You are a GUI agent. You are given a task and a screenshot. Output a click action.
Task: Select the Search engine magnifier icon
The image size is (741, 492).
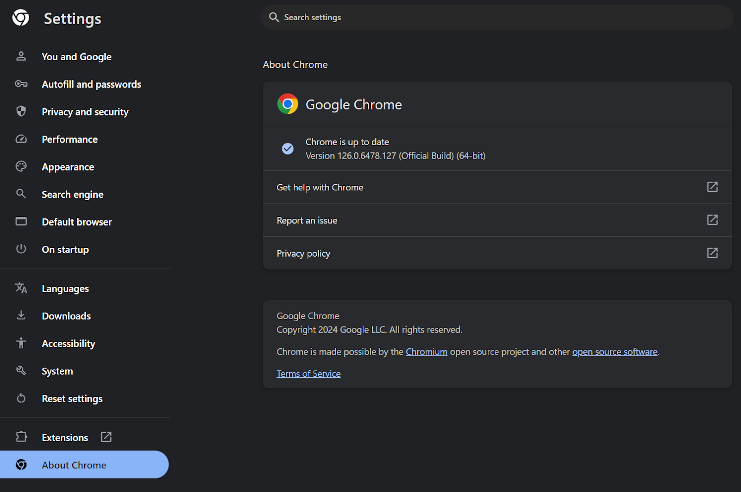21,194
